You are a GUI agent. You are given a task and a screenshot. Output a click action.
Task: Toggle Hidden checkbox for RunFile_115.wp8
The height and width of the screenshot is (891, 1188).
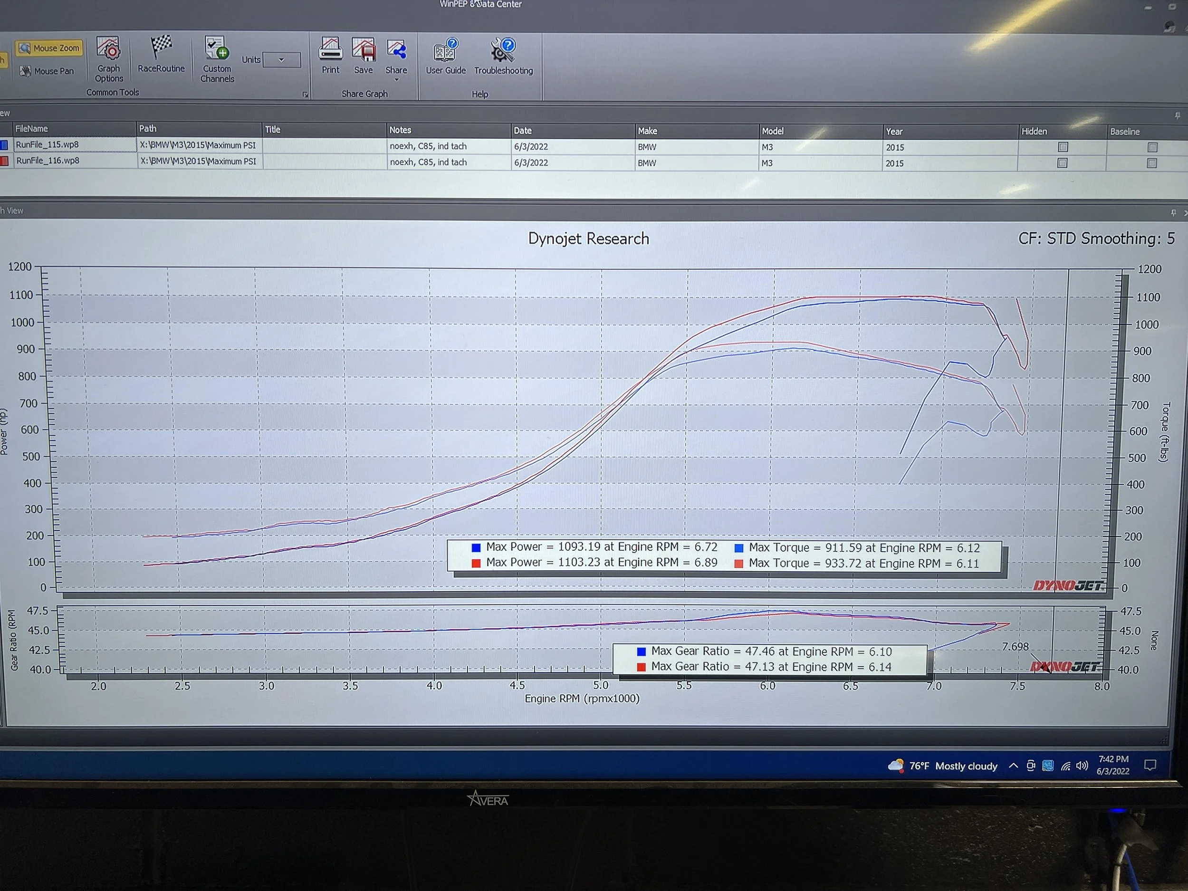pos(1063,147)
